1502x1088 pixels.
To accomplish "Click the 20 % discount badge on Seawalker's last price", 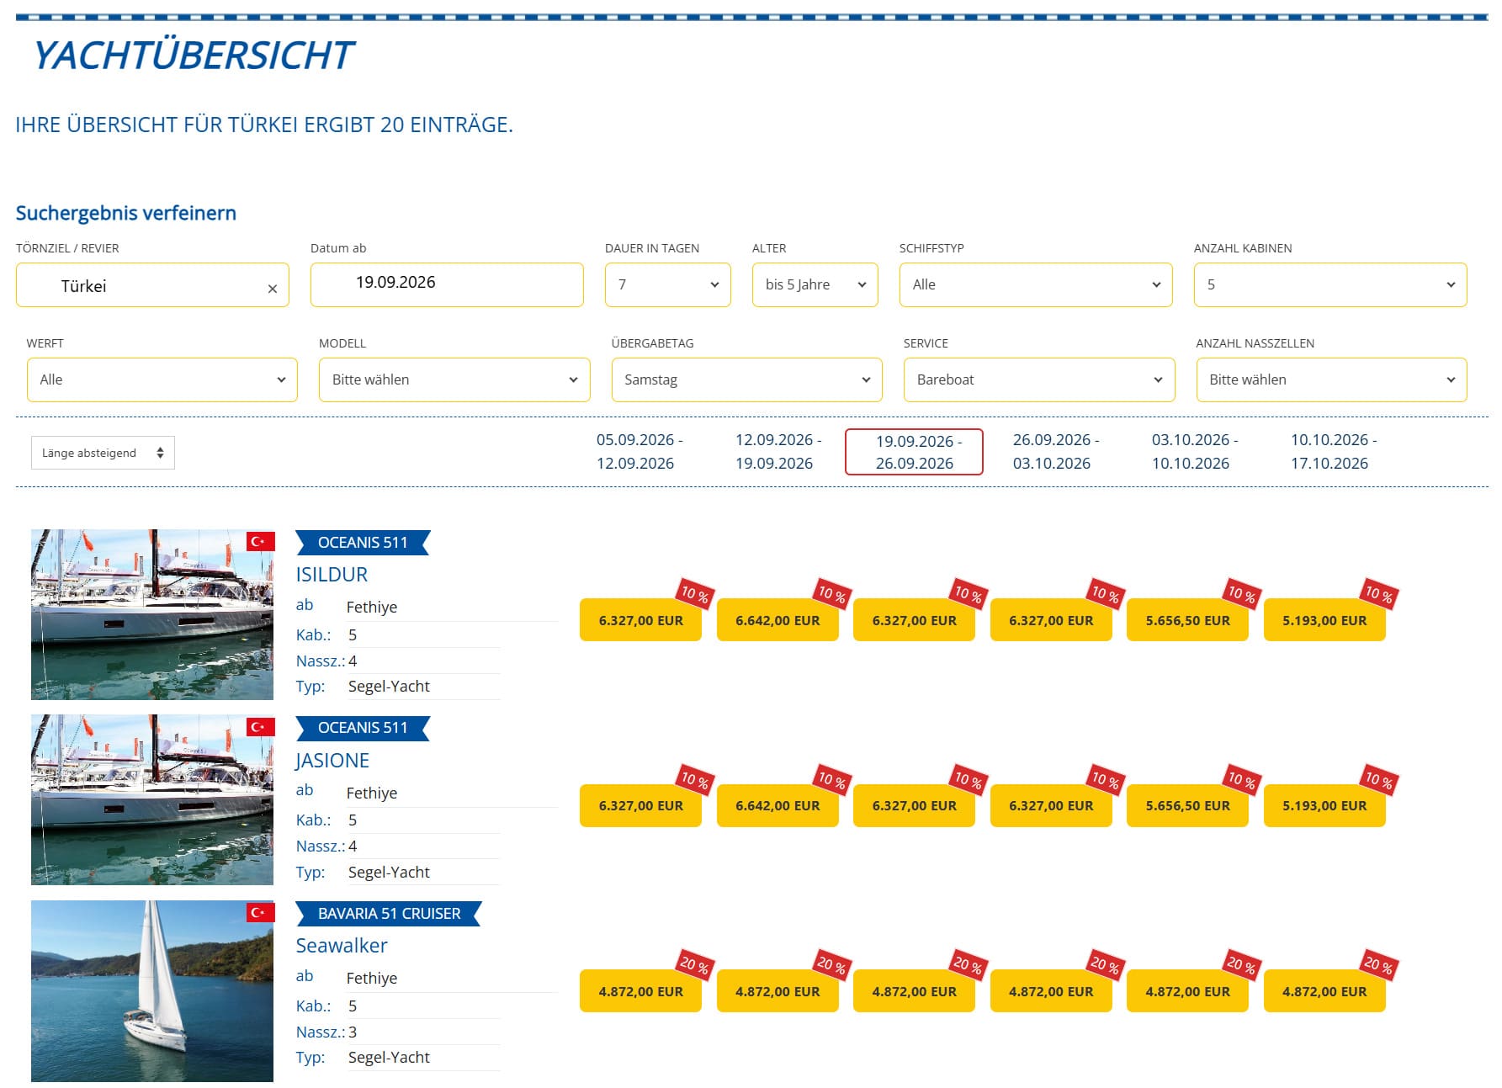I will click(x=1377, y=964).
